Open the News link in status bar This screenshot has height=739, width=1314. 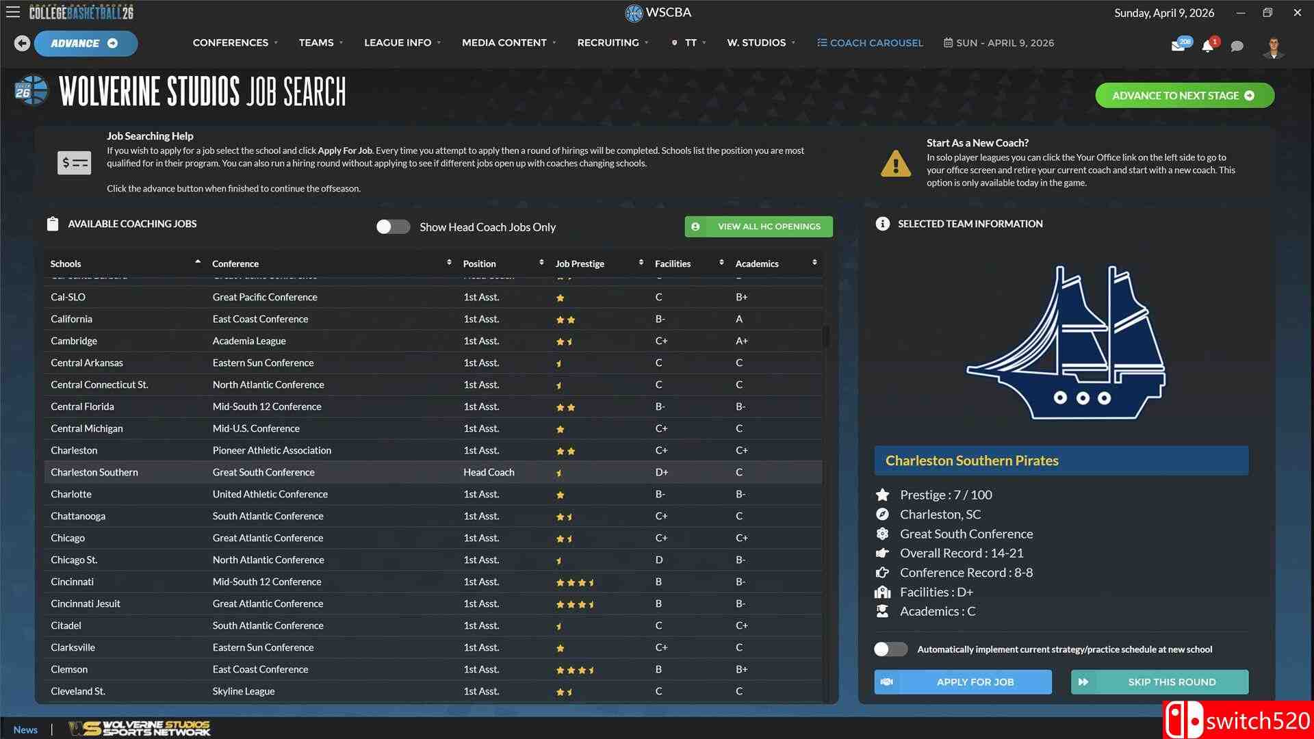[25, 729]
